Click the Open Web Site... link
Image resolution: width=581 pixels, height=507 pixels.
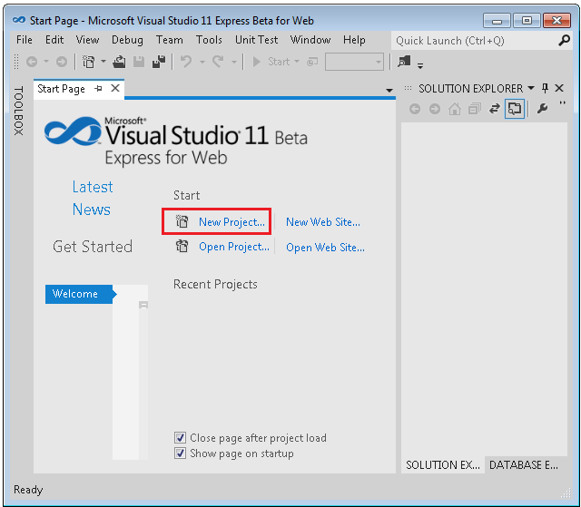pyautogui.click(x=325, y=248)
